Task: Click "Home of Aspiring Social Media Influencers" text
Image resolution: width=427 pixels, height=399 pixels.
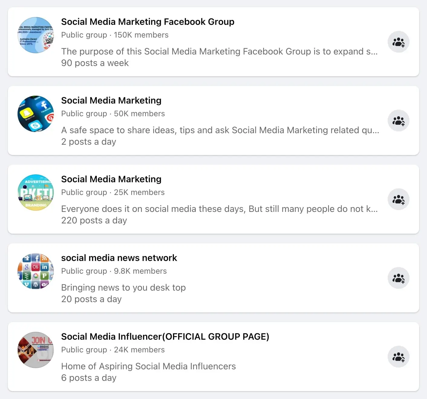Action: coord(148,366)
